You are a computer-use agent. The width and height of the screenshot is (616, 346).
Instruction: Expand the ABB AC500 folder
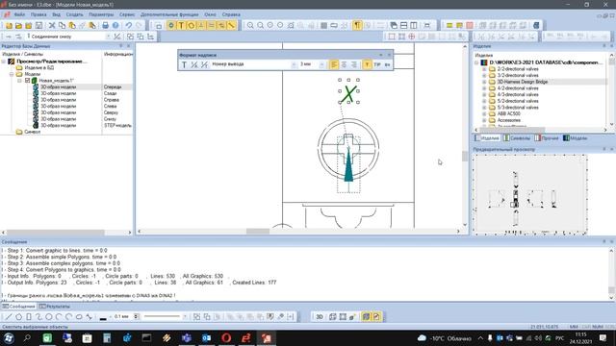[x=484, y=113]
